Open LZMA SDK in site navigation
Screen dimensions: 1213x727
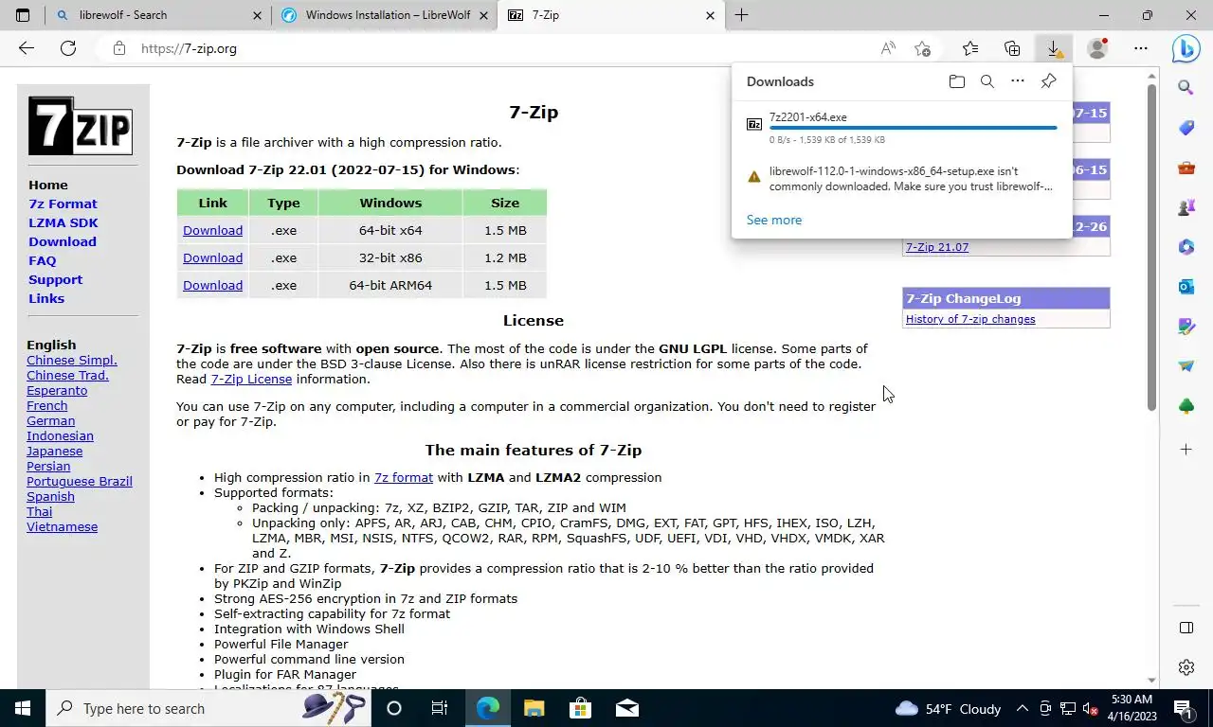click(x=63, y=222)
